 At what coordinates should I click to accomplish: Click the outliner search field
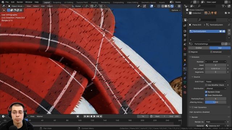[207, 6]
